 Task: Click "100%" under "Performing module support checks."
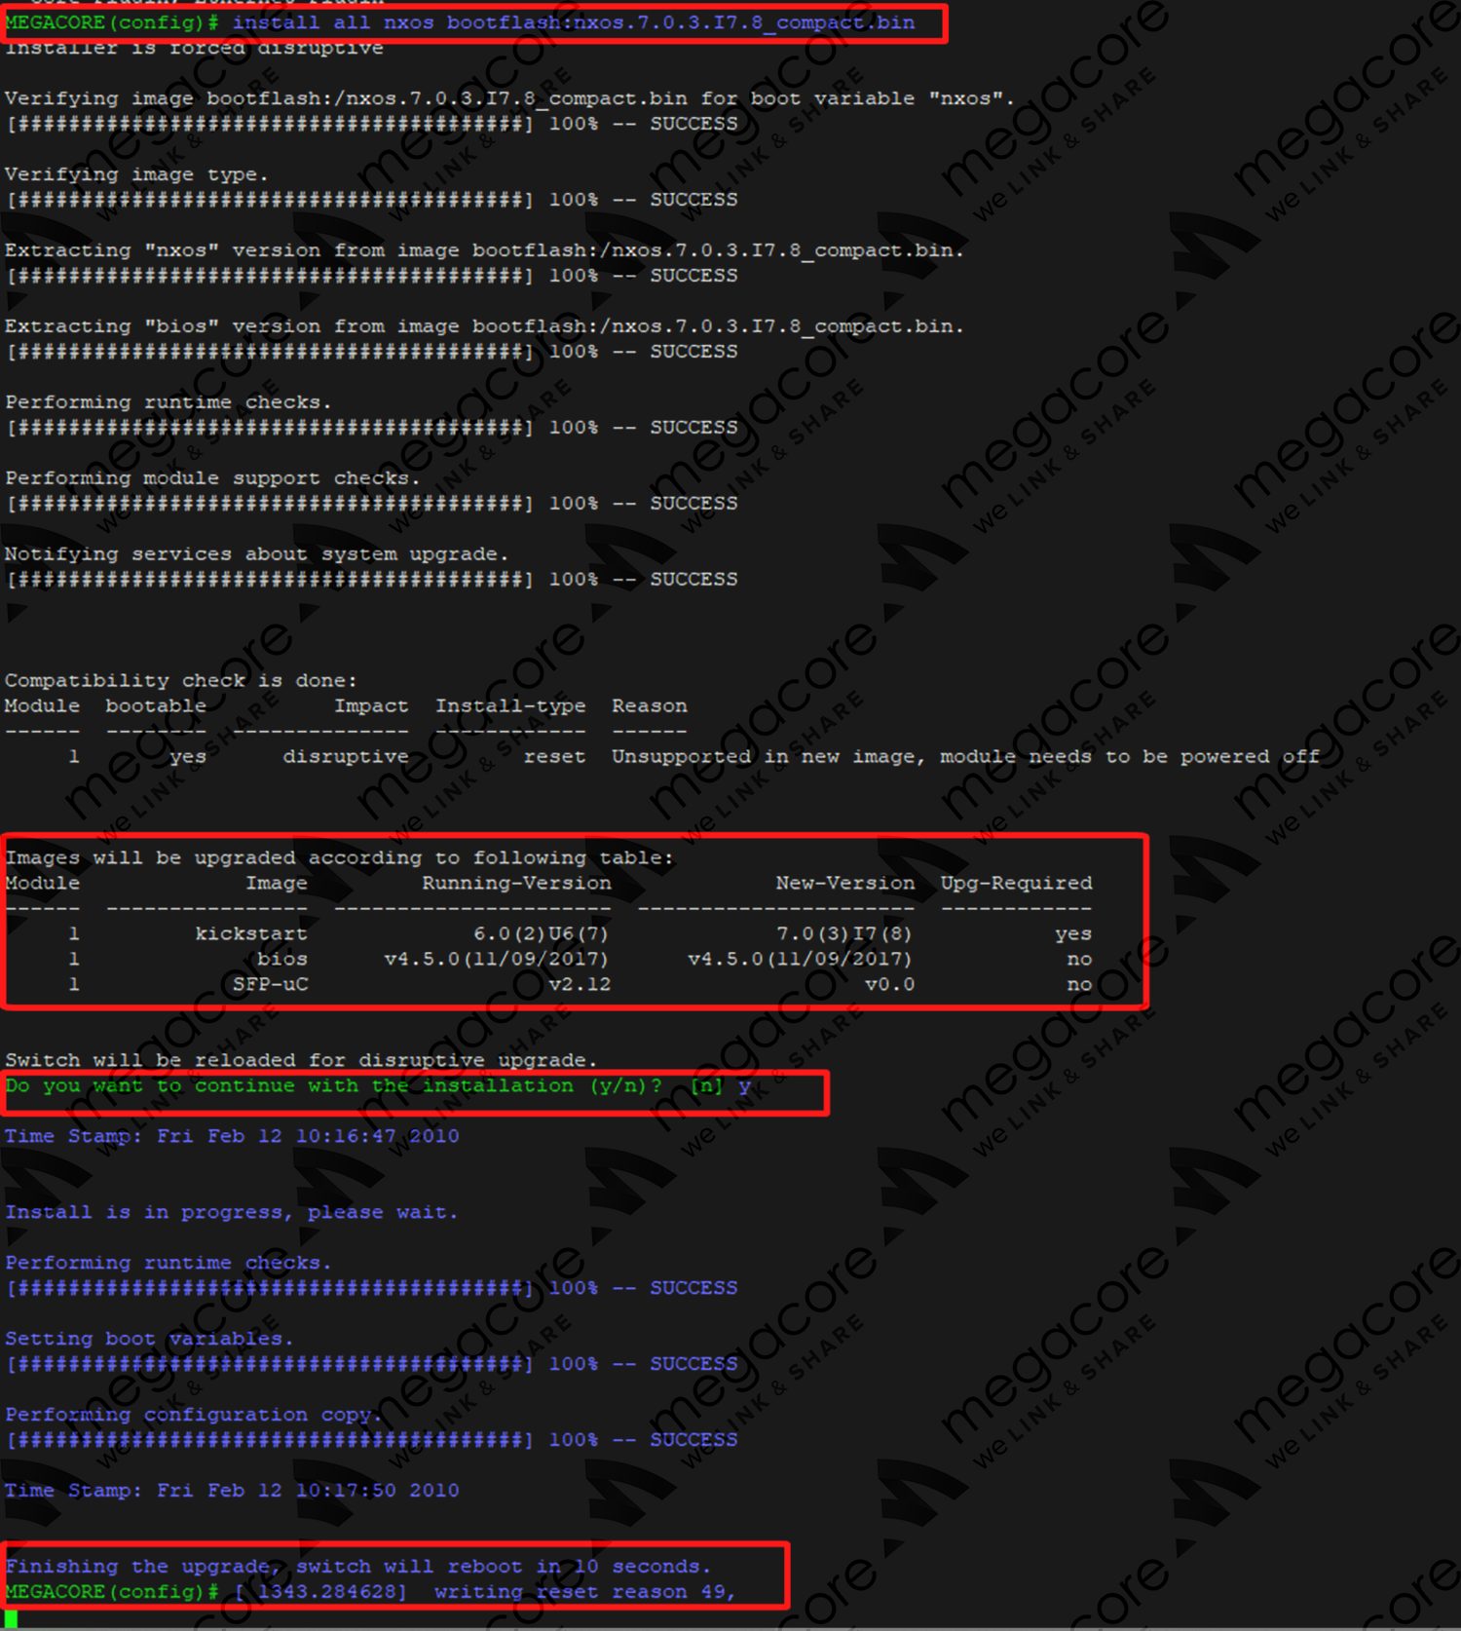574,504
